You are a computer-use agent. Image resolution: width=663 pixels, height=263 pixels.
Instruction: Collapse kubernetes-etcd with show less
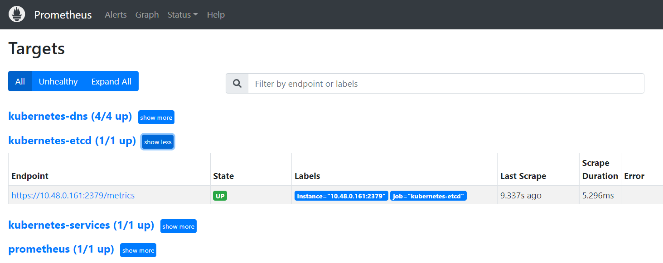(x=158, y=142)
